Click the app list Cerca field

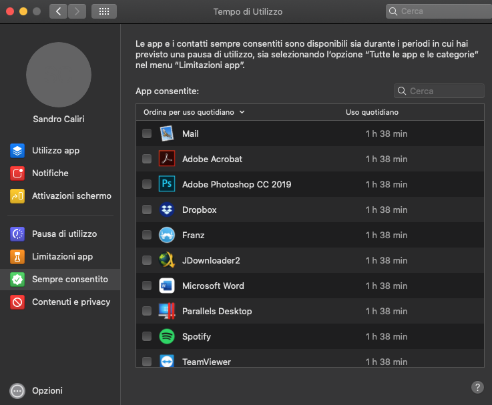pos(439,91)
